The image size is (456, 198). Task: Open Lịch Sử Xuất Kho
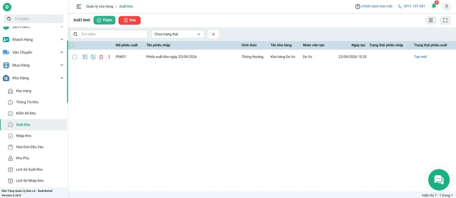click(x=33, y=170)
